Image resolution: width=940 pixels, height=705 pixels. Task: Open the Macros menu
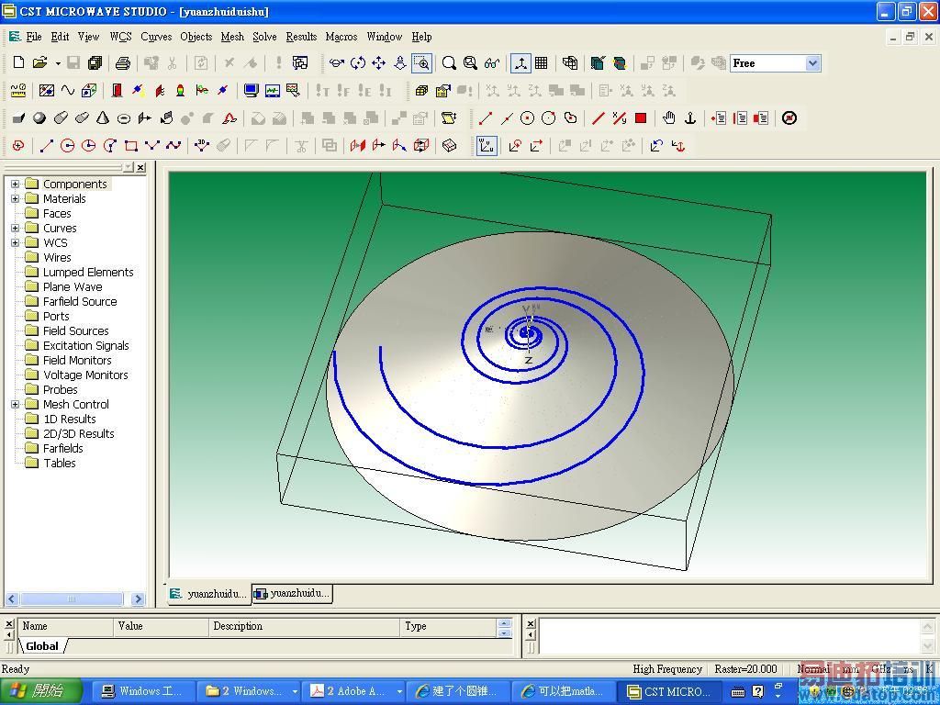click(x=341, y=37)
